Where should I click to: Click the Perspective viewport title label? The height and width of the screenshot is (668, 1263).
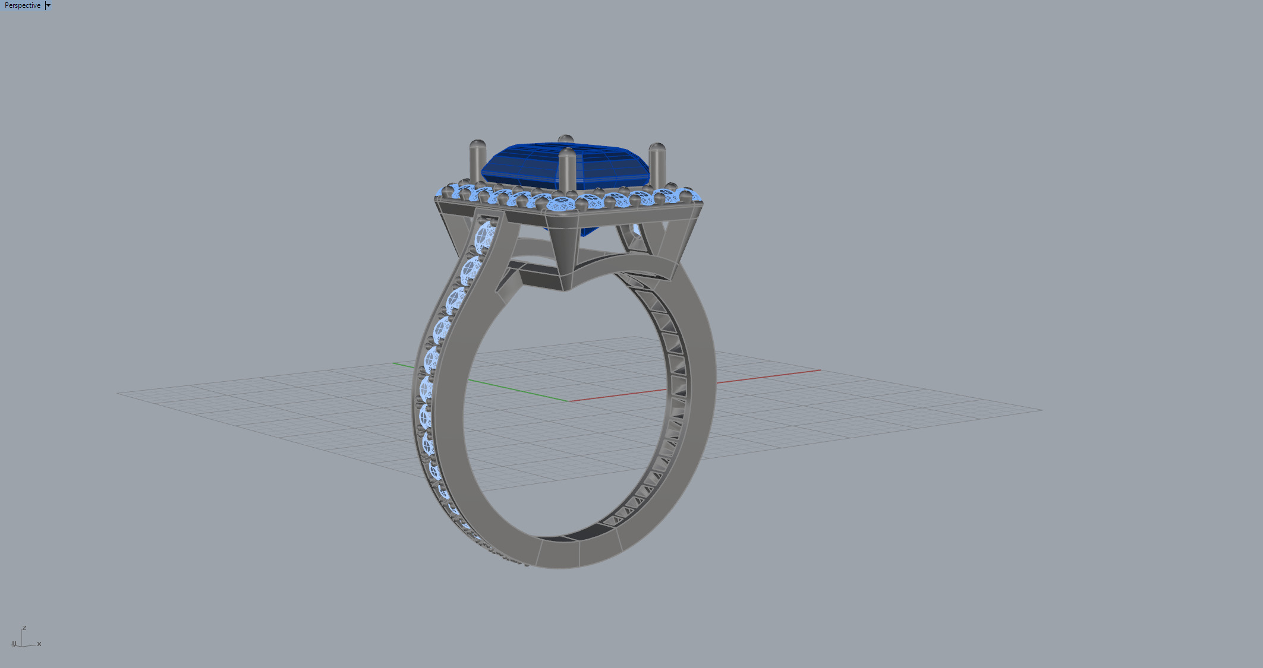click(x=23, y=5)
